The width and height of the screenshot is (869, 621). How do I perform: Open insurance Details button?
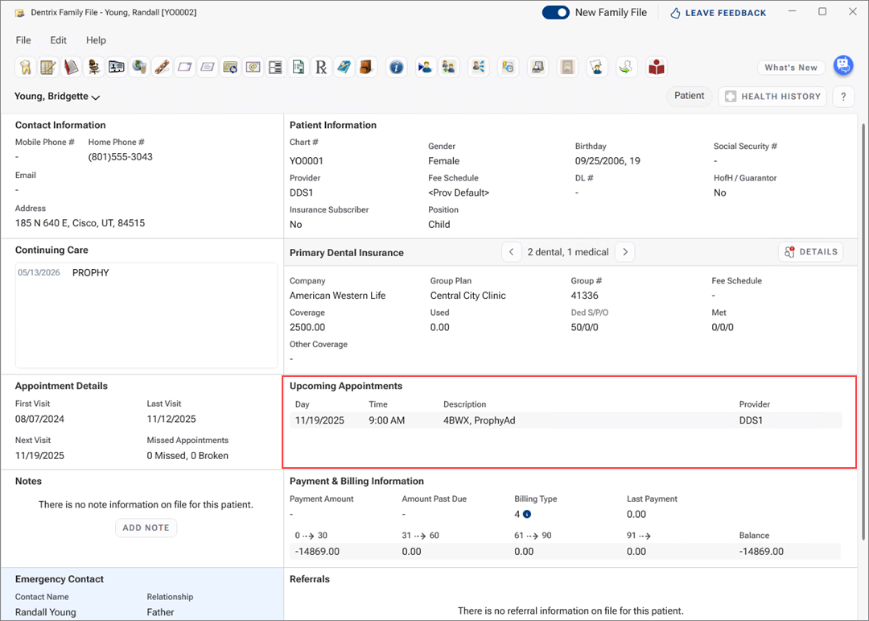coord(810,252)
